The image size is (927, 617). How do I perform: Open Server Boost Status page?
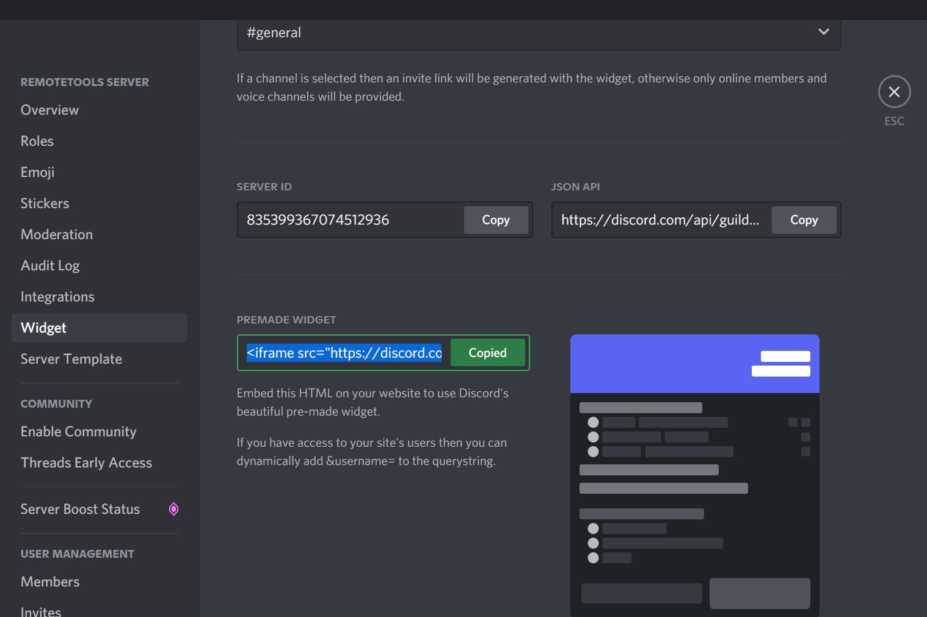click(99, 509)
